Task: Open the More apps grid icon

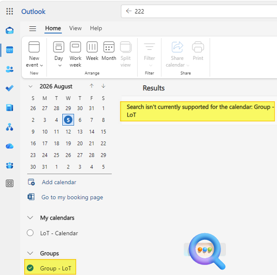Action: coord(10,183)
